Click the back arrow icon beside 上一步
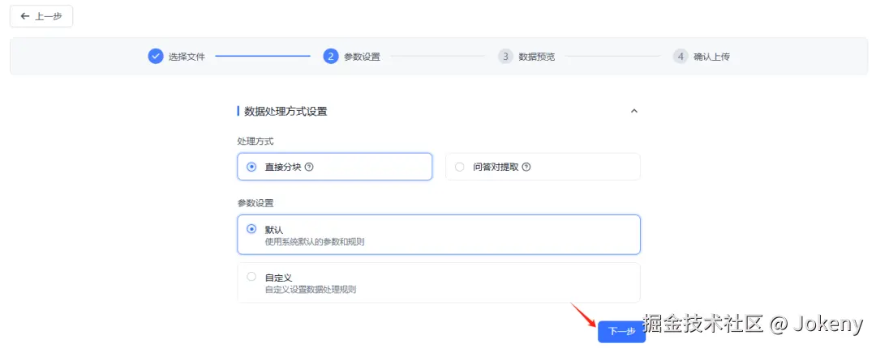 25,16
